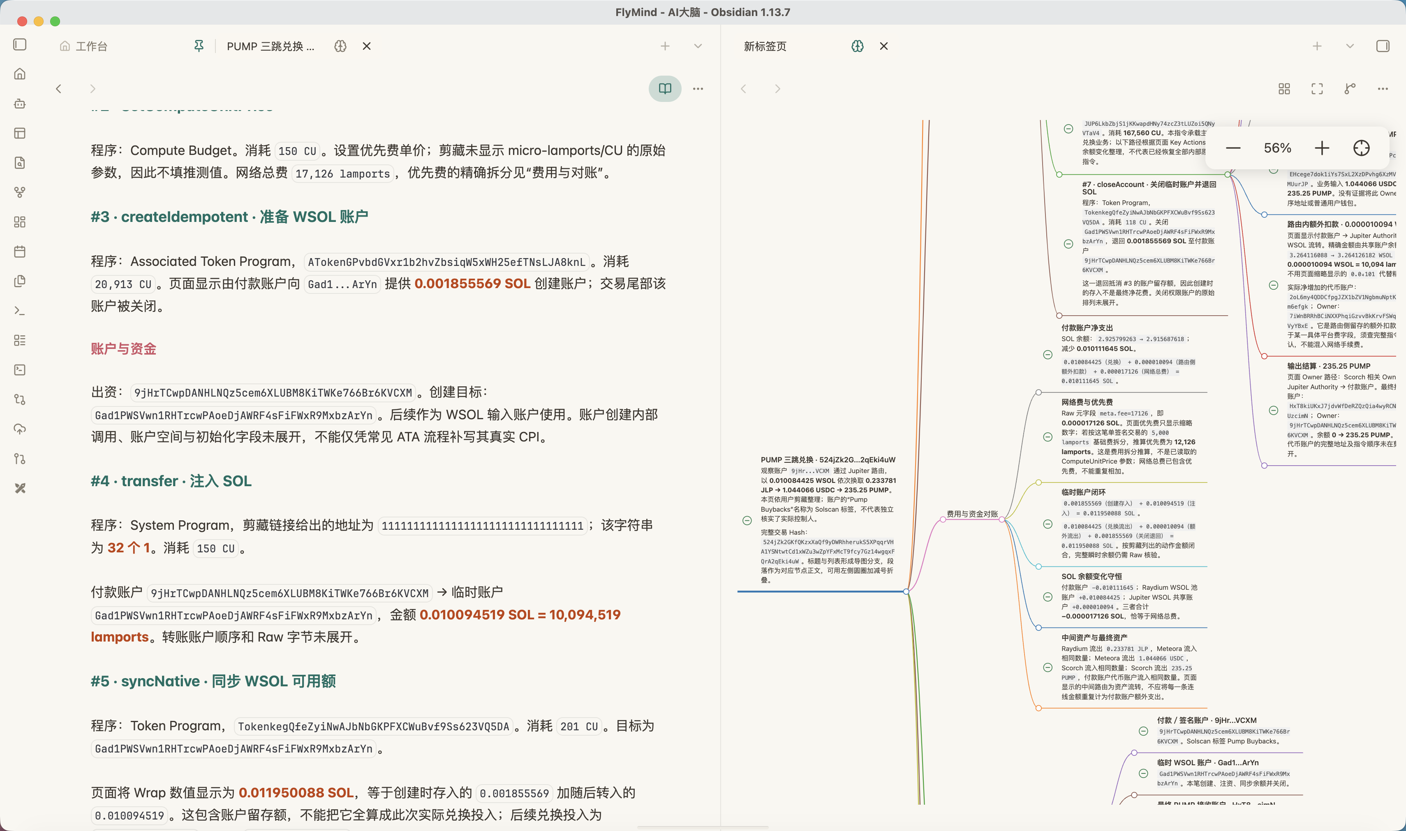Click green brain icon on 新标签页 tab
Image resolution: width=1406 pixels, height=831 pixels.
(x=858, y=46)
